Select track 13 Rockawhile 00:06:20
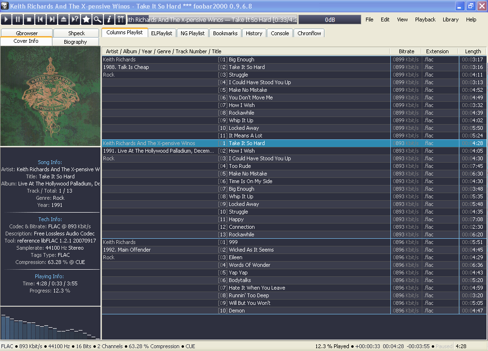This screenshot has width=488, height=351. [x=295, y=234]
